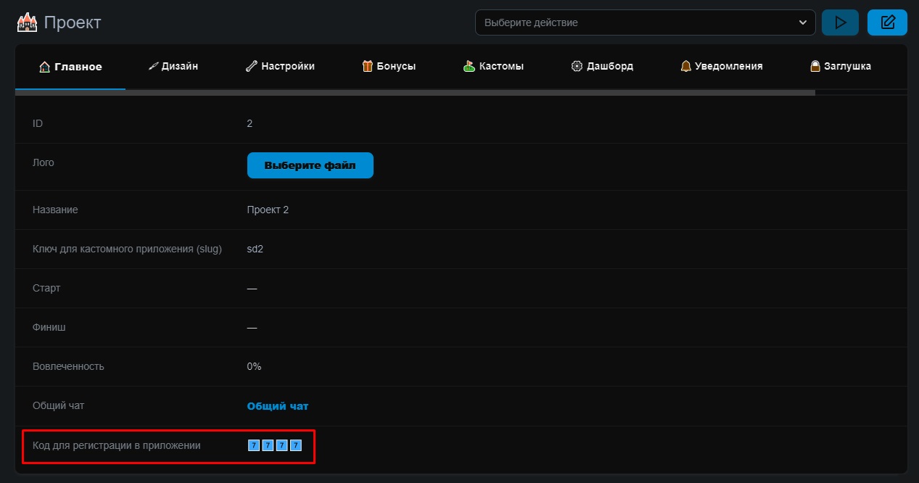Click the project name value Проект 2

268,210
